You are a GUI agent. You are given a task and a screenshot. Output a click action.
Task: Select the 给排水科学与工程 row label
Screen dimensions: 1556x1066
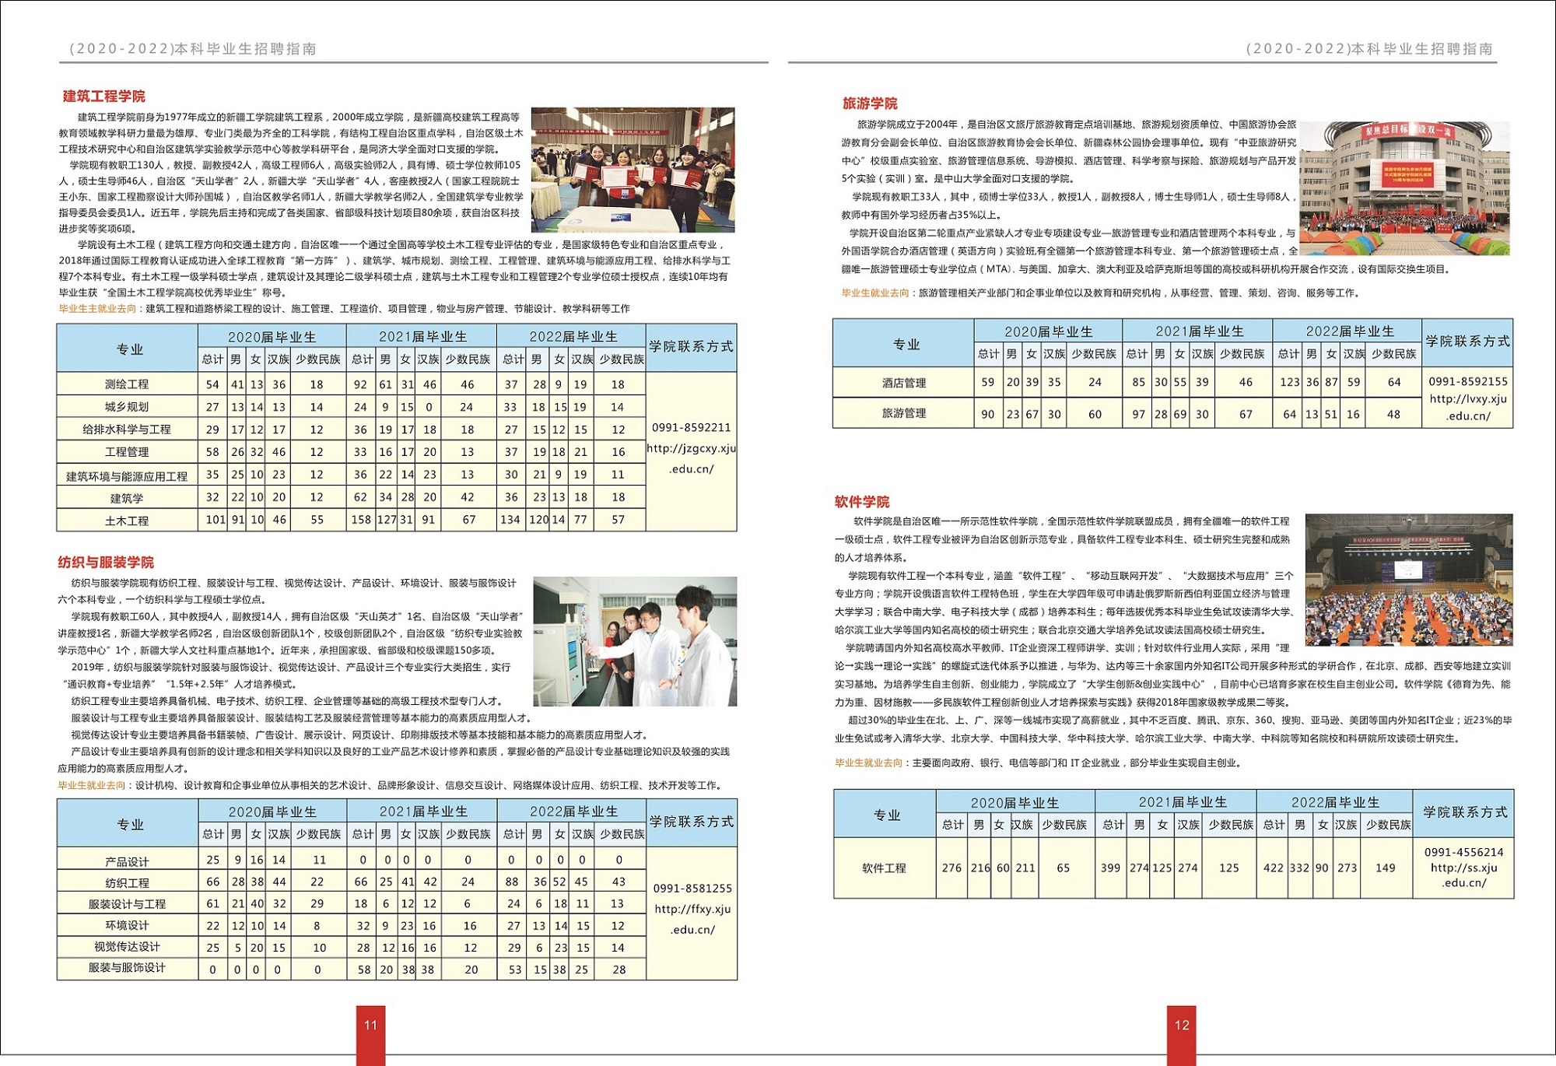click(x=127, y=430)
